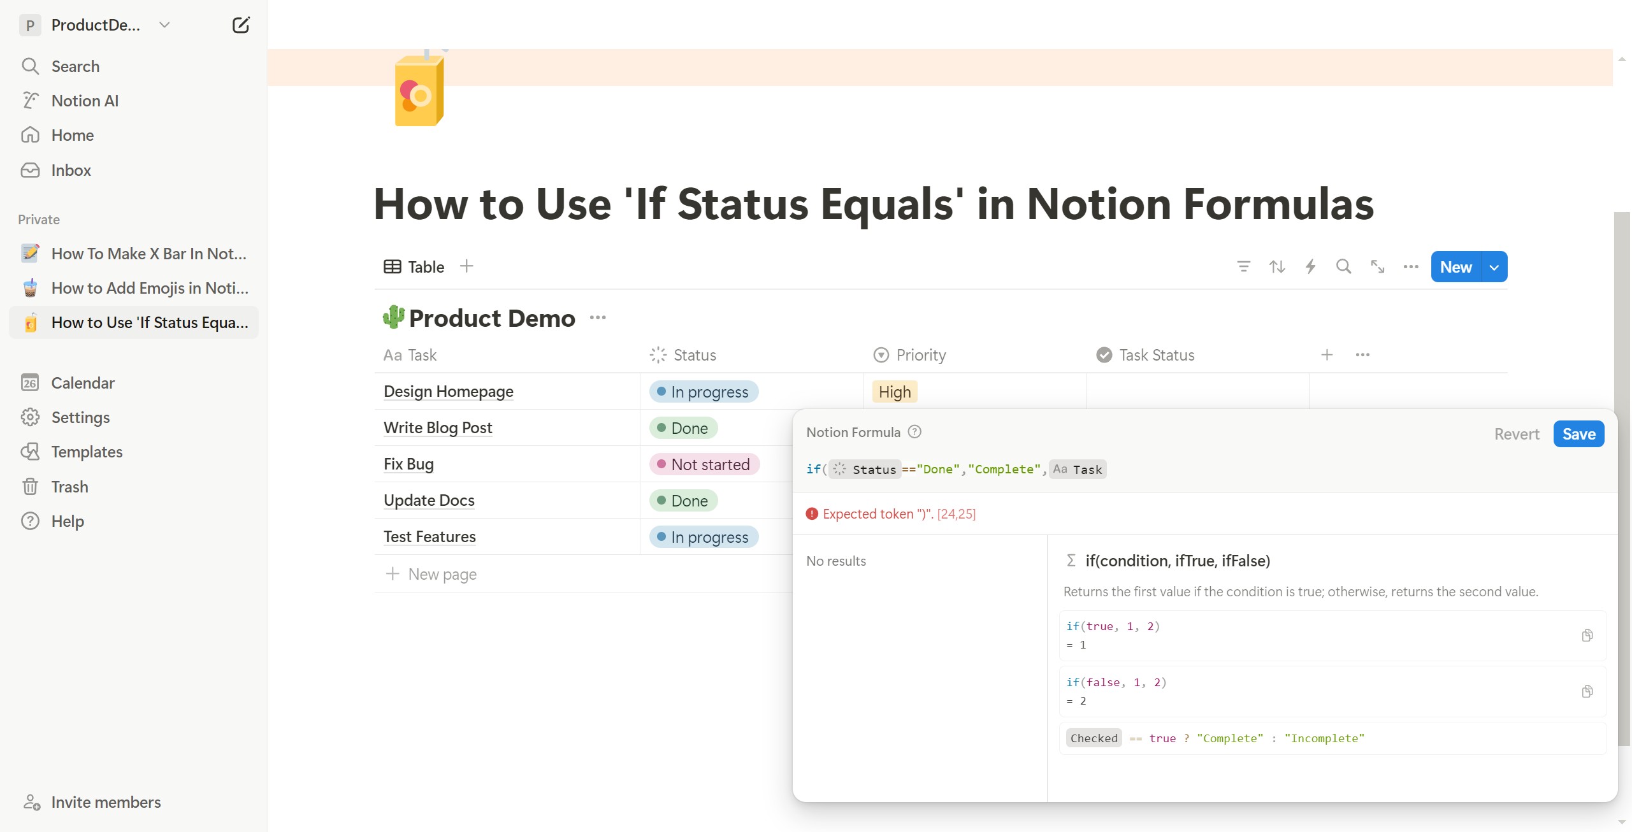Click Design Homepage In progress status

[704, 392]
